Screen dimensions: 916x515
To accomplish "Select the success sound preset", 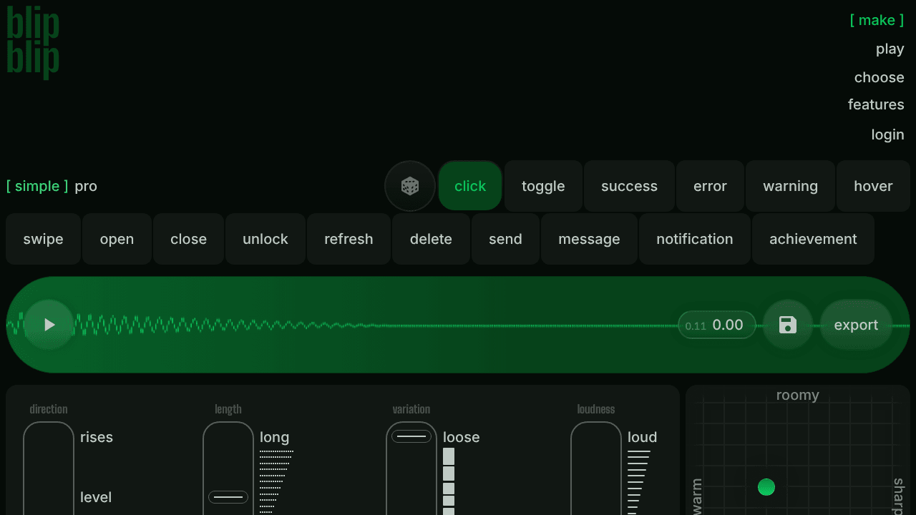I will pos(629,186).
